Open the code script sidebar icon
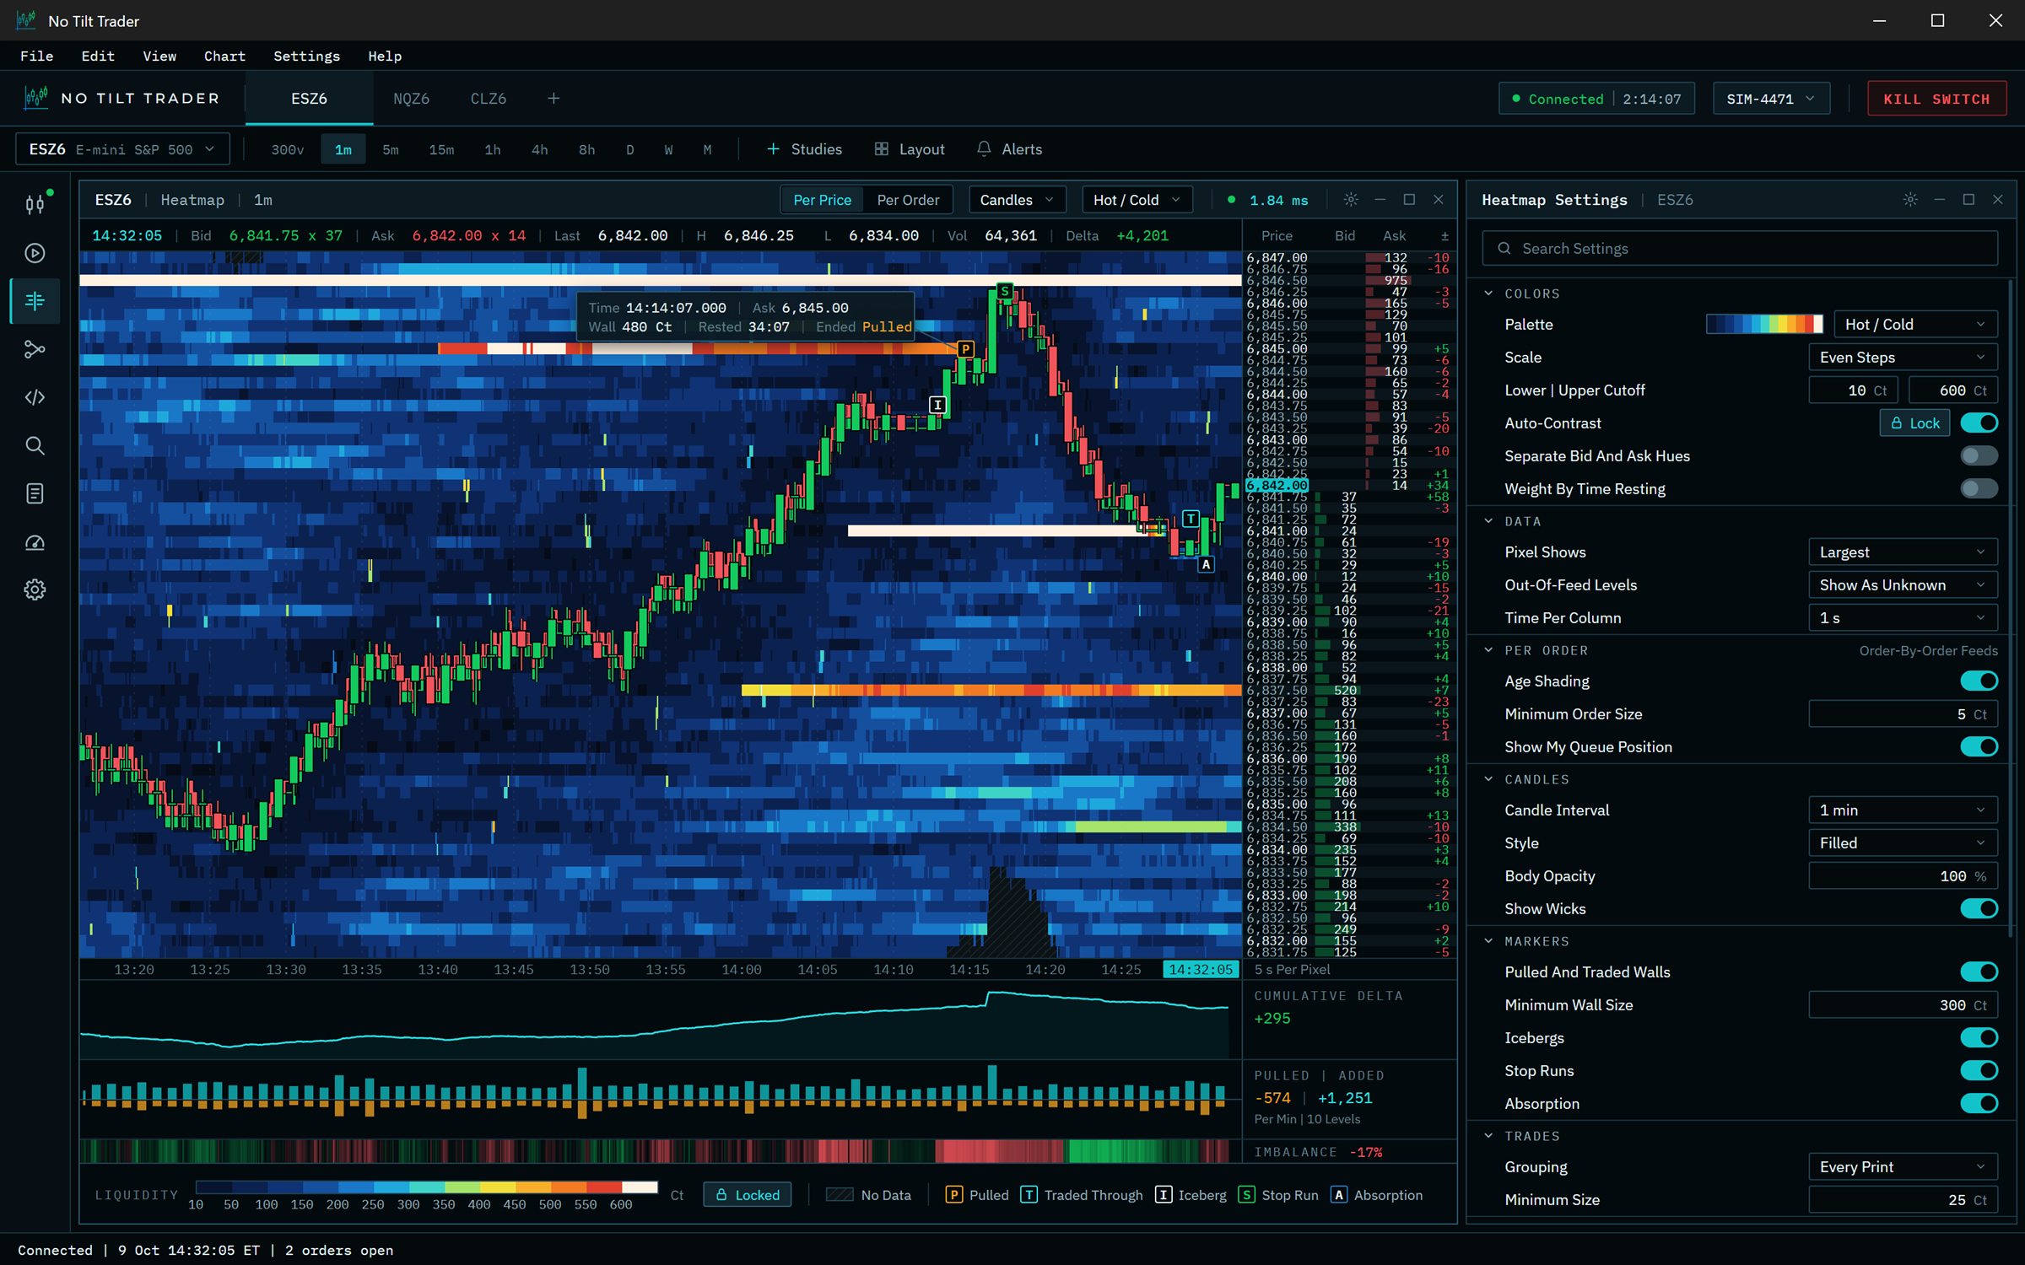Image resolution: width=2025 pixels, height=1265 pixels. tap(35, 397)
